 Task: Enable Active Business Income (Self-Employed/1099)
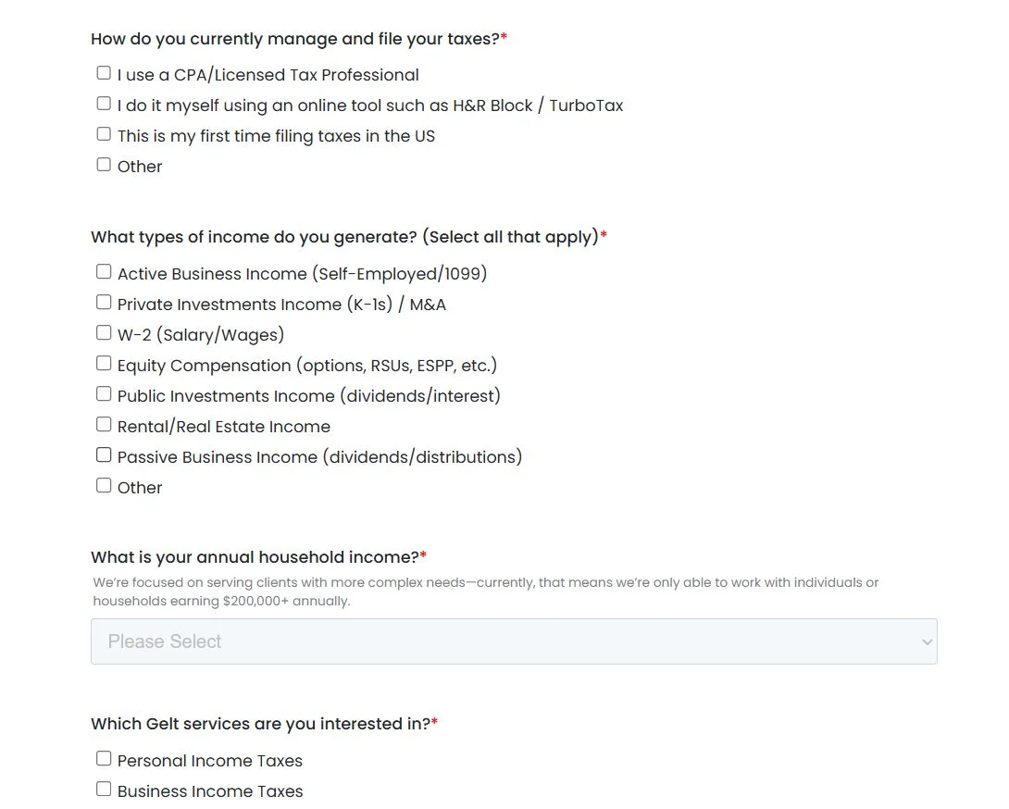pos(104,272)
